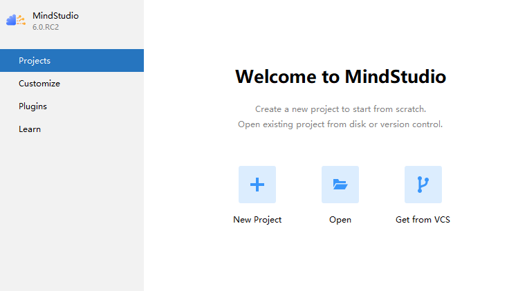The height and width of the screenshot is (291, 527).
Task: Click the New Project plus icon
Action: (257, 185)
